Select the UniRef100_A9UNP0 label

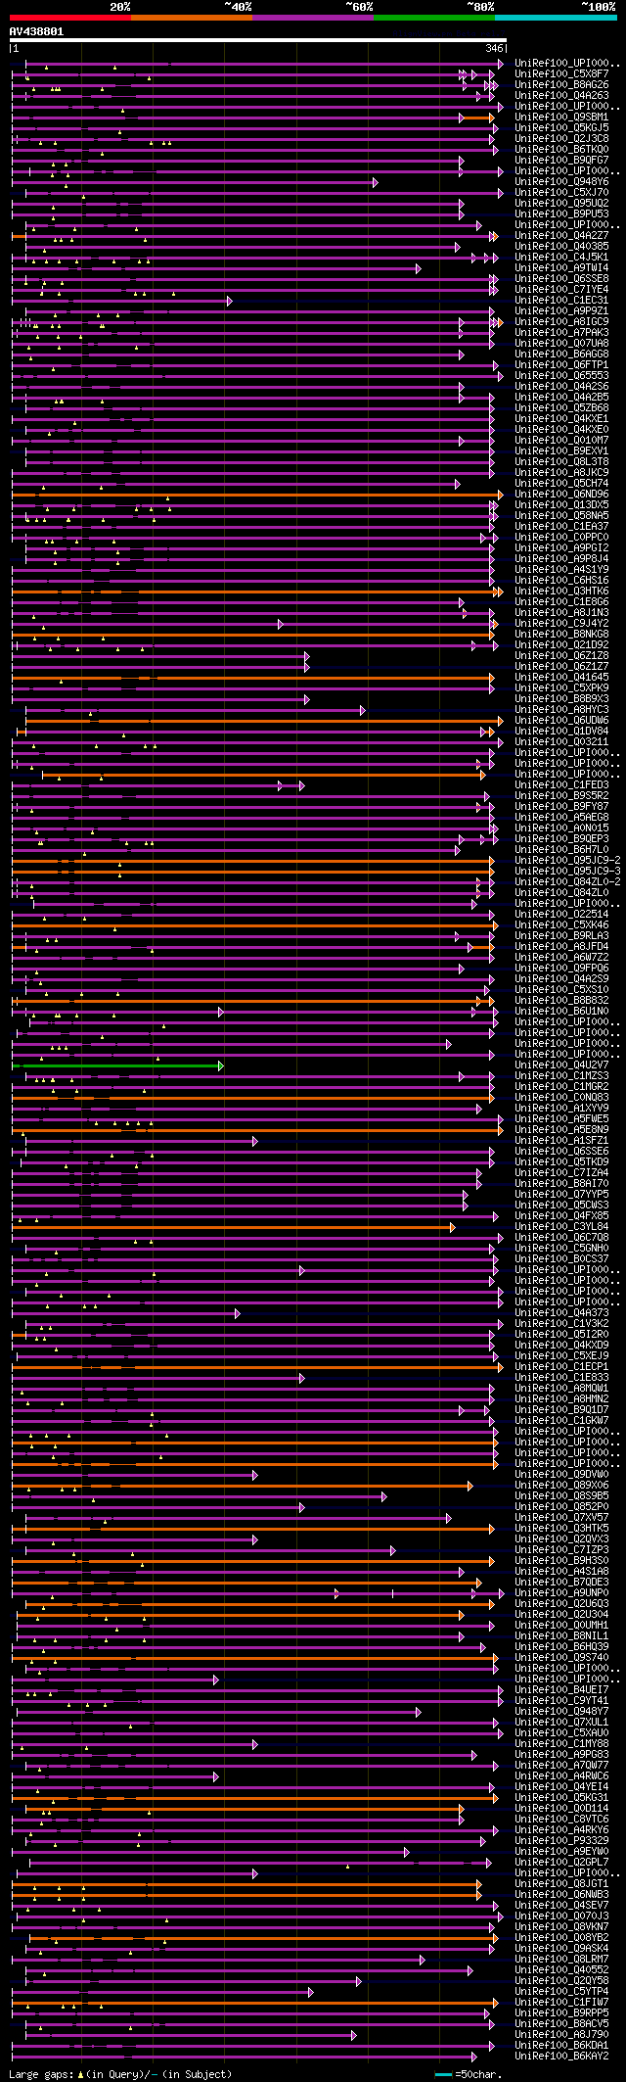pyautogui.click(x=561, y=1592)
